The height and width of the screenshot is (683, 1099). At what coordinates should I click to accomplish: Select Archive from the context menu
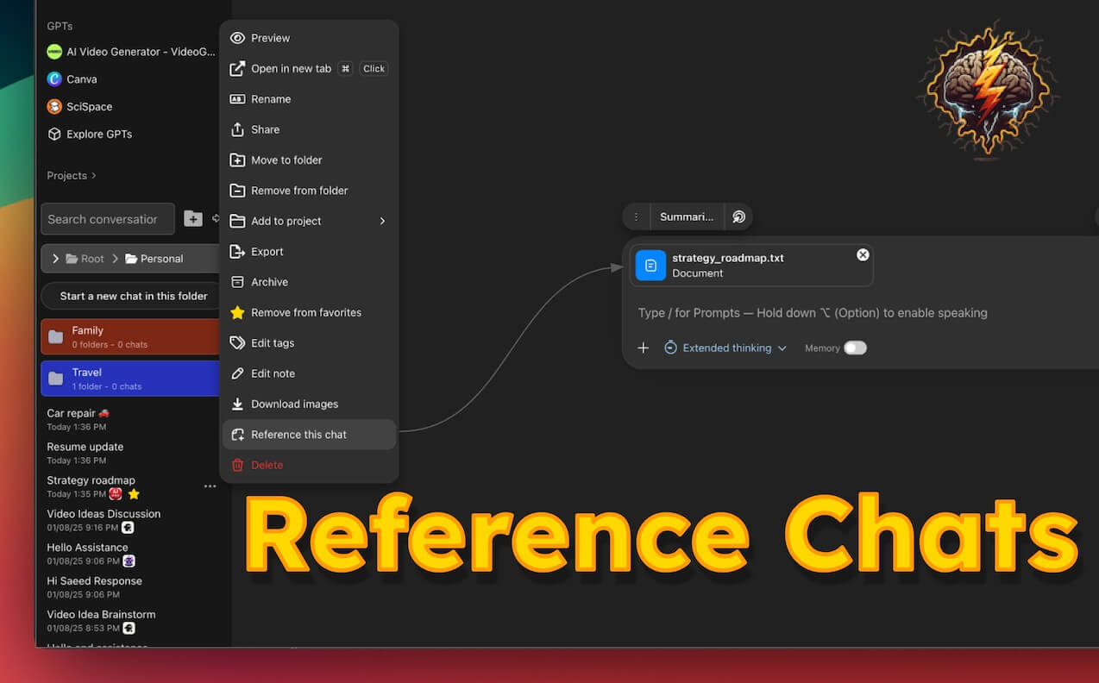[309, 282]
